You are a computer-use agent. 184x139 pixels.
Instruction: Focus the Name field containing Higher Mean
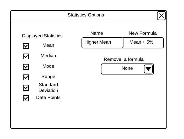[102, 43]
